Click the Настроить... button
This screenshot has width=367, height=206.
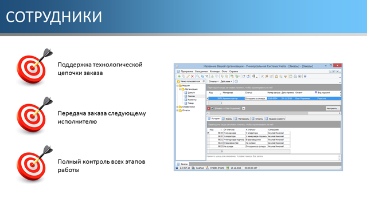click(x=333, y=108)
